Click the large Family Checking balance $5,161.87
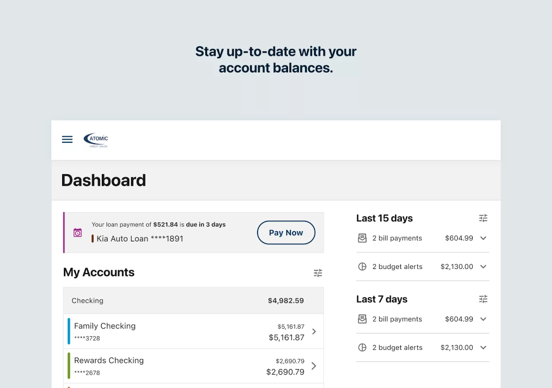Image resolution: width=552 pixels, height=388 pixels. point(286,338)
